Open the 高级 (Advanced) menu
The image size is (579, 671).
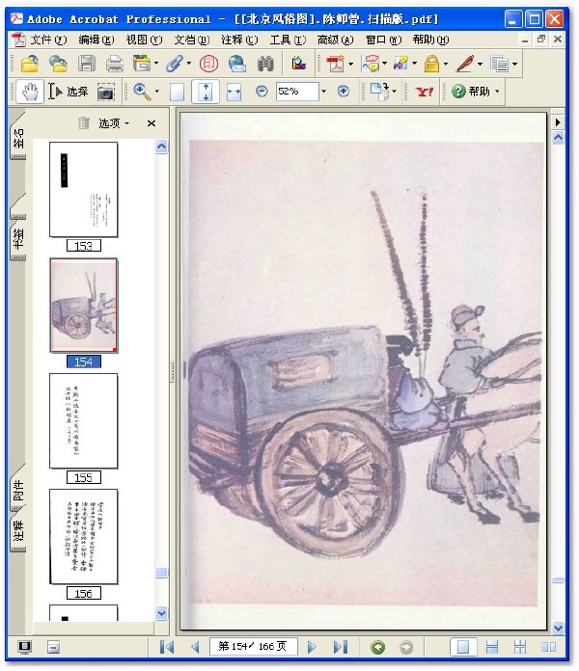(x=335, y=40)
